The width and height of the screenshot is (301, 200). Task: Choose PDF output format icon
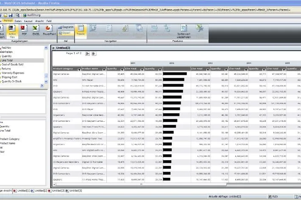click(x=24, y=30)
